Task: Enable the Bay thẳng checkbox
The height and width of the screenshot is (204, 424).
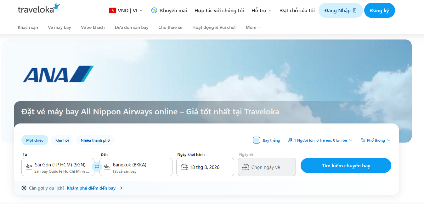Action: tap(257, 140)
